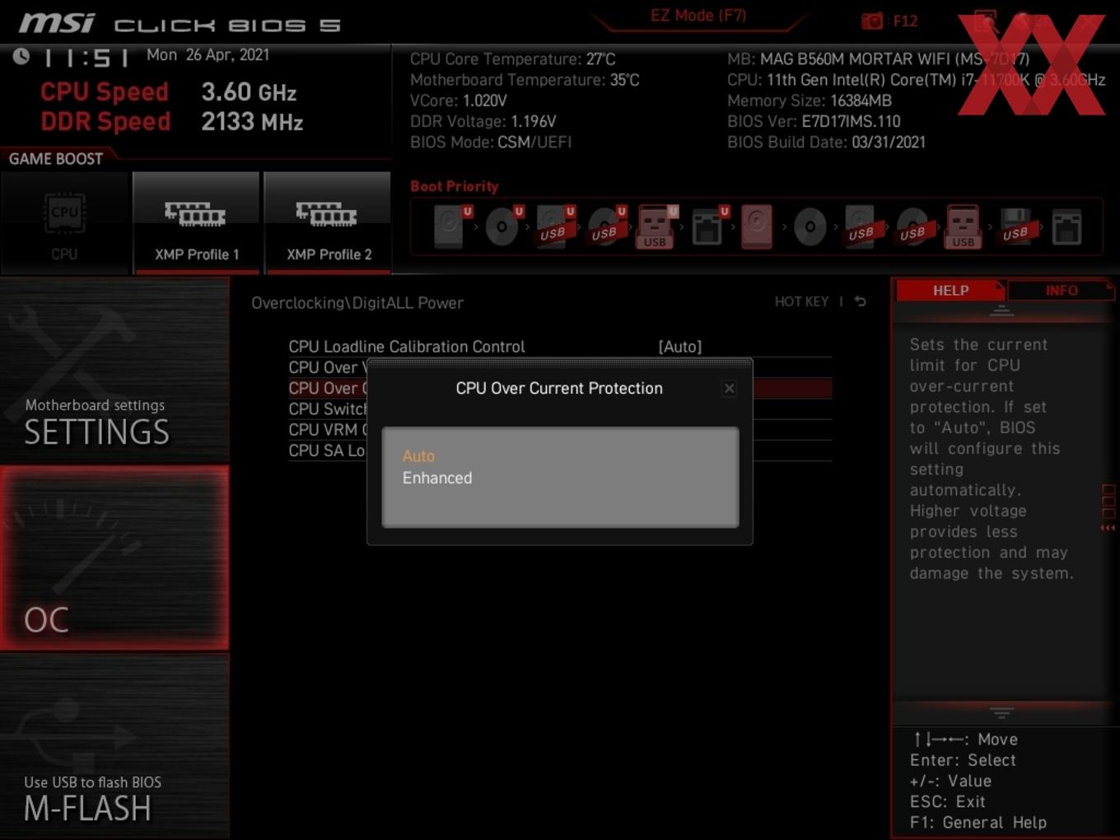Screen dimensions: 1120x840
Task: Click the Boot Priority heading
Action: 455,186
